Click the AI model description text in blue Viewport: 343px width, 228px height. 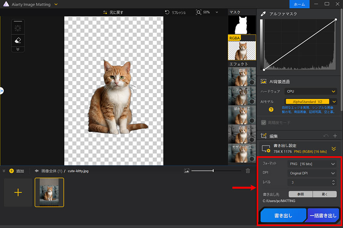(308, 110)
